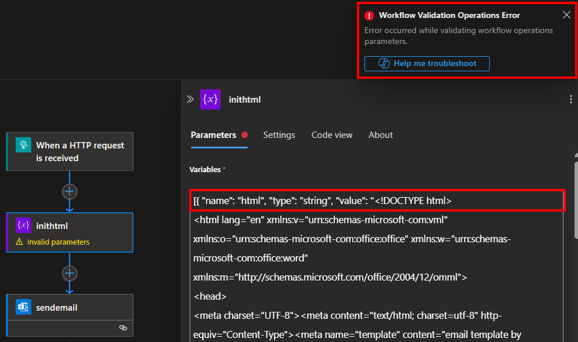Click the purple variable icon in the panel header
This screenshot has height=342, width=578.
point(210,99)
